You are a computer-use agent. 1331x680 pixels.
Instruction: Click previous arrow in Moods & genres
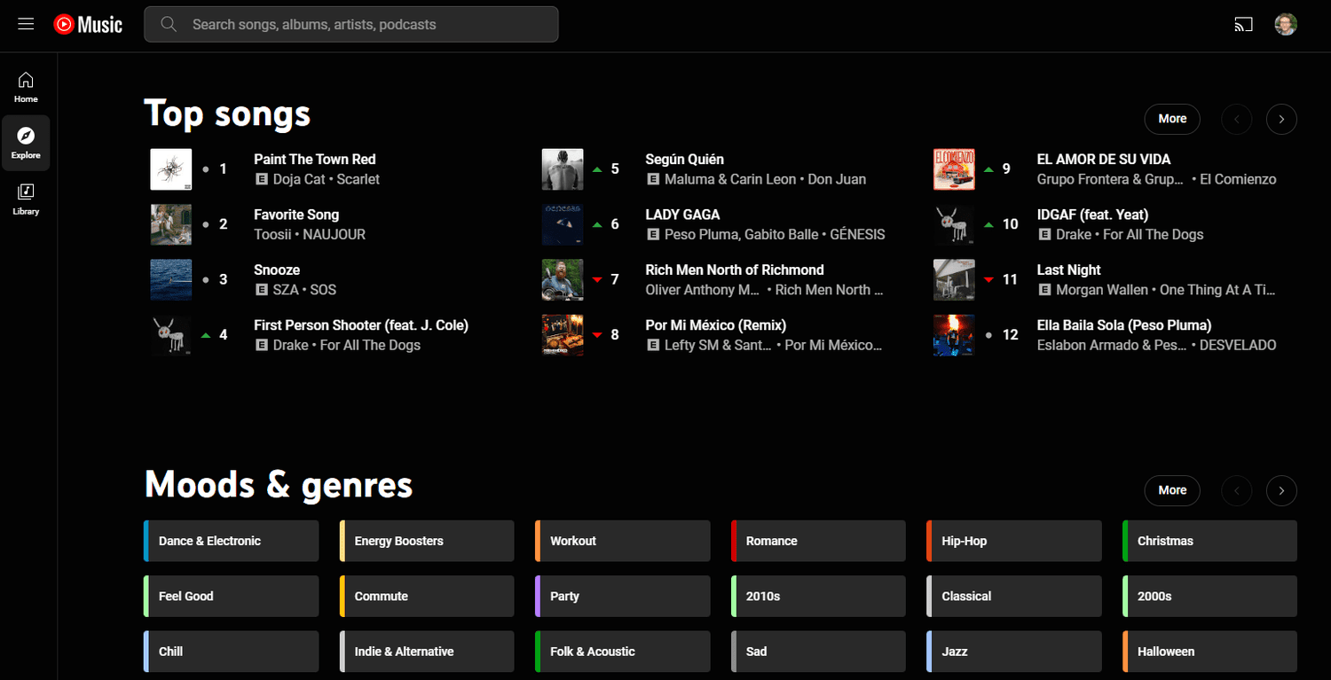pyautogui.click(x=1237, y=490)
